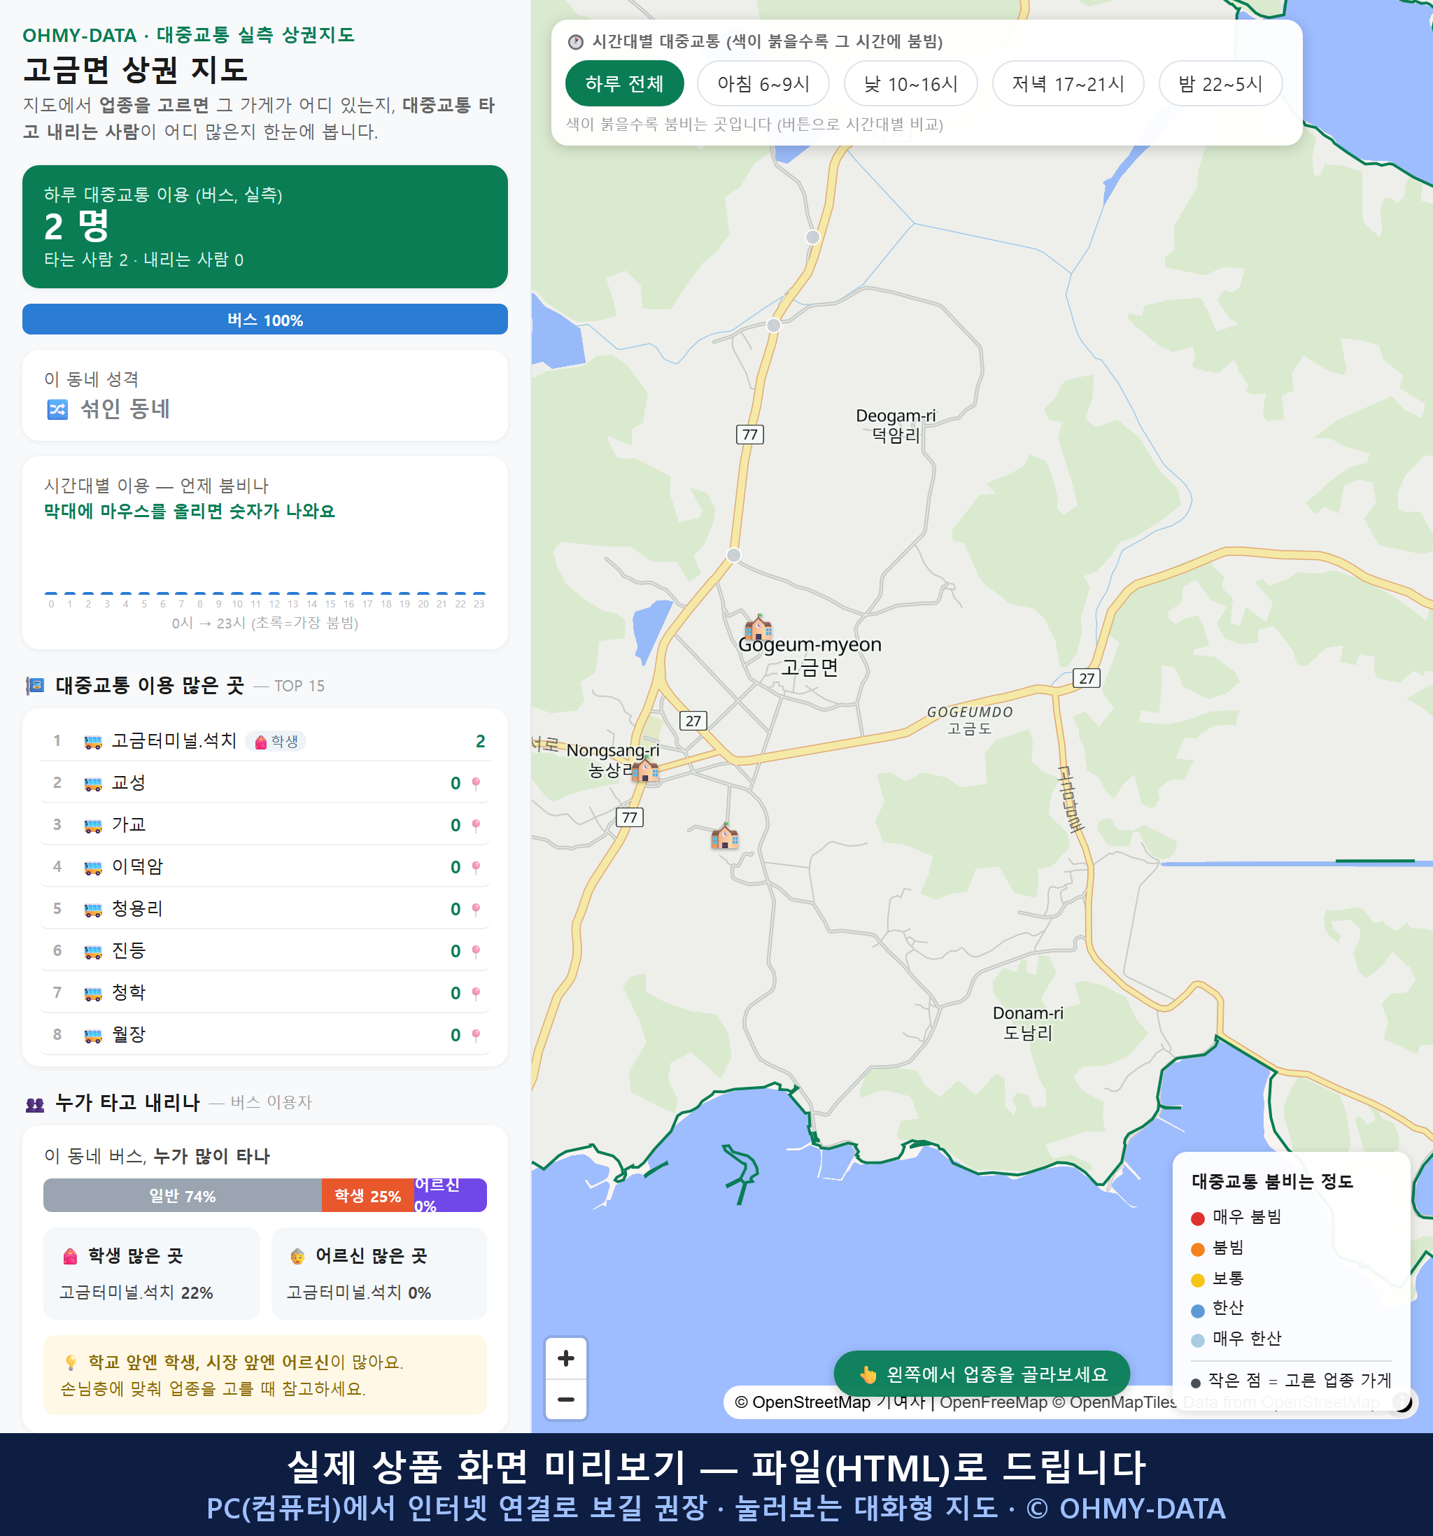Locate 교성 using its map pin icon

click(476, 784)
